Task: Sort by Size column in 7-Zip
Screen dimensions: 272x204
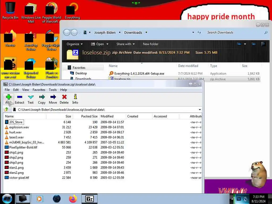Action: (x=60, y=116)
